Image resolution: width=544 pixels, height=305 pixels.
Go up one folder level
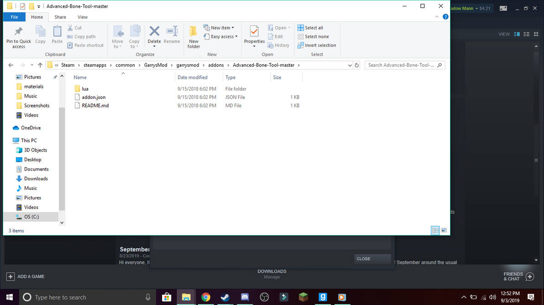pos(40,65)
